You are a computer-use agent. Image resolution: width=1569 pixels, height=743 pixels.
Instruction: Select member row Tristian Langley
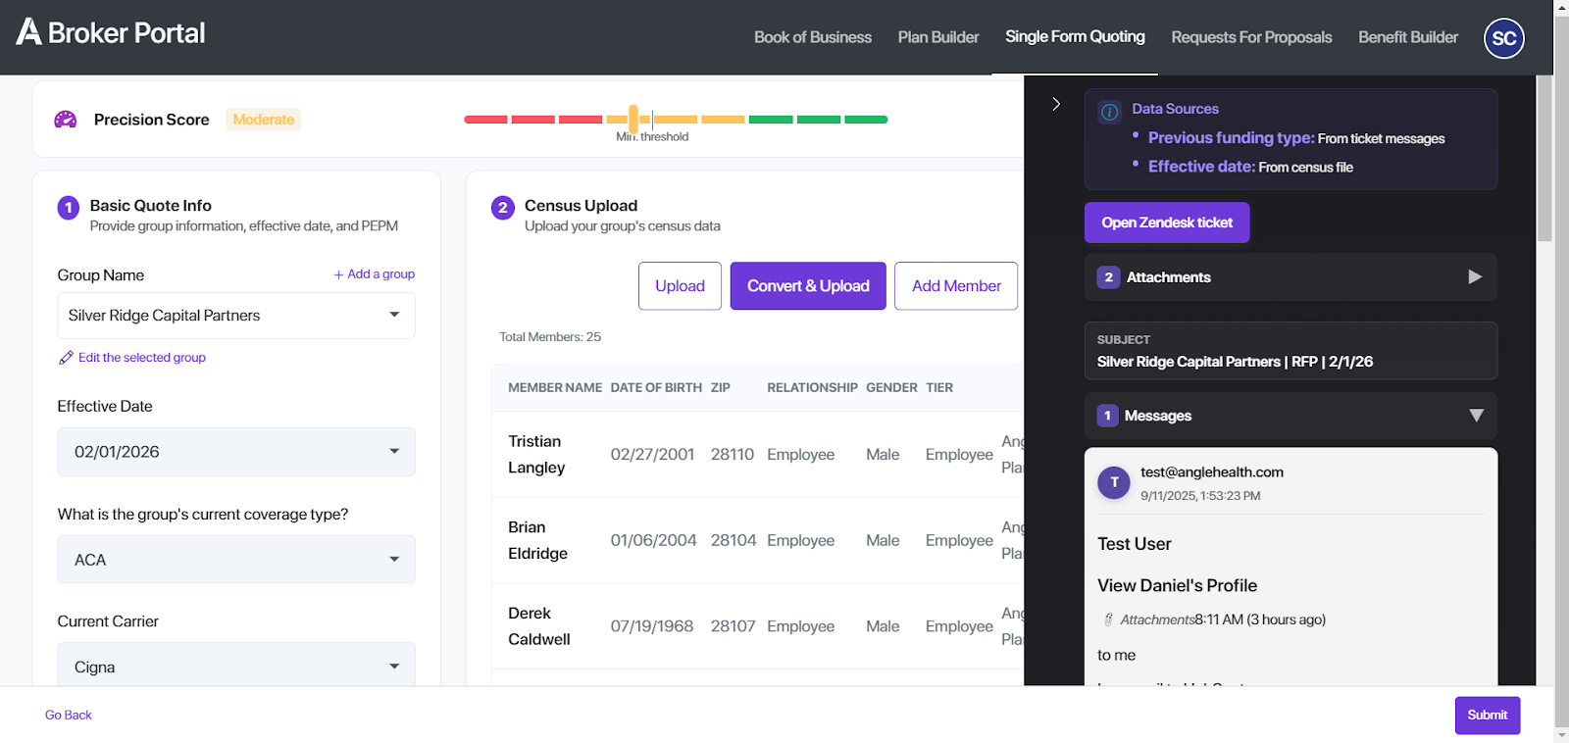758,455
